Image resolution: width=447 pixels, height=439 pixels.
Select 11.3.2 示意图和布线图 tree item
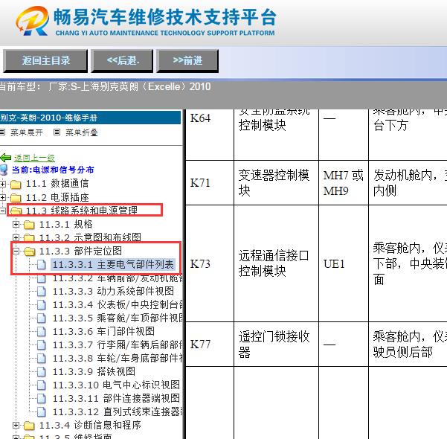[x=90, y=237]
